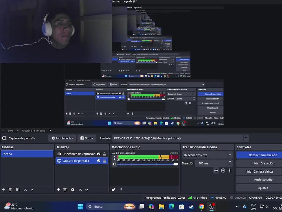282x212 pixels.
Task: Open Audio del escritorio options three dots
Action: [114, 158]
